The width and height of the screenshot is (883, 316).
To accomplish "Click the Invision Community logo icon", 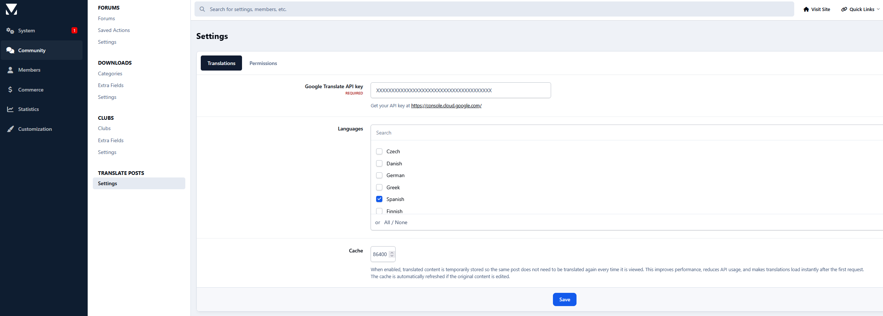I will (11, 9).
